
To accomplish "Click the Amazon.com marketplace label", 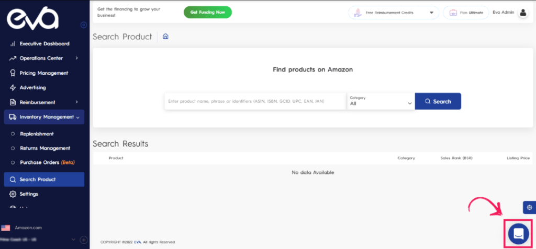I will [28, 228].
